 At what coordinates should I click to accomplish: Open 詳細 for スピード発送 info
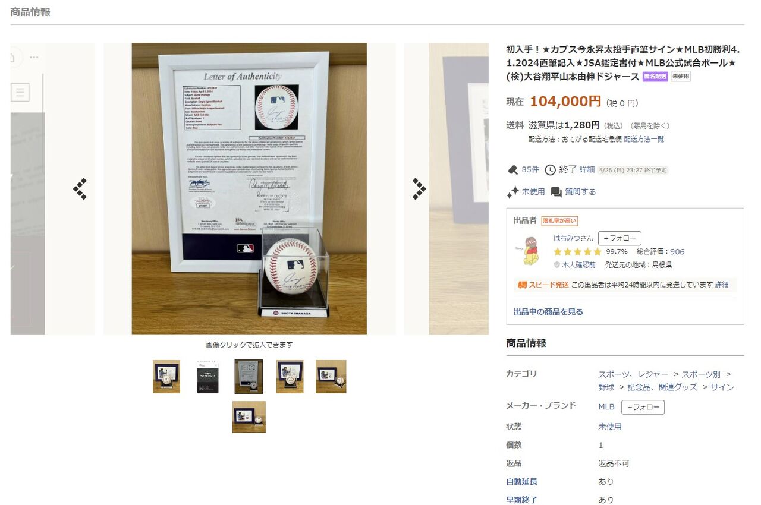point(722,285)
